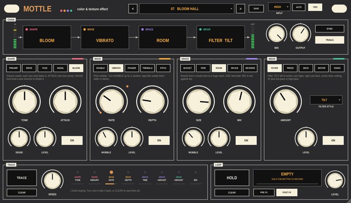Select the PHASER move mode

[132, 68]
